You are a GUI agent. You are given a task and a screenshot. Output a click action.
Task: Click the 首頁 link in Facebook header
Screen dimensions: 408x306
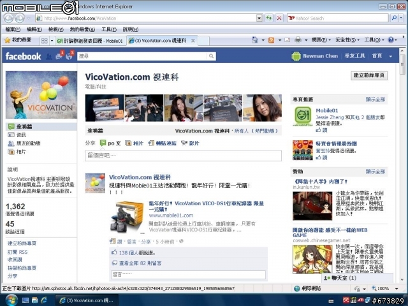click(x=377, y=56)
